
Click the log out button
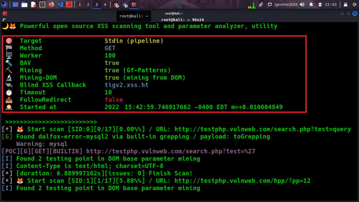pos(354,5)
